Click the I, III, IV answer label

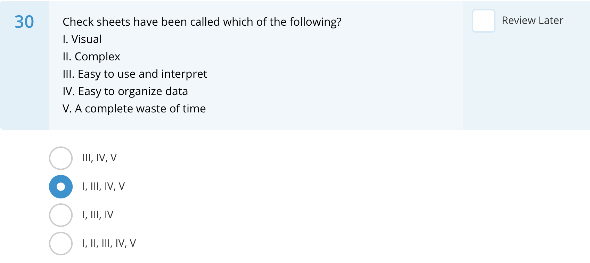point(98,215)
